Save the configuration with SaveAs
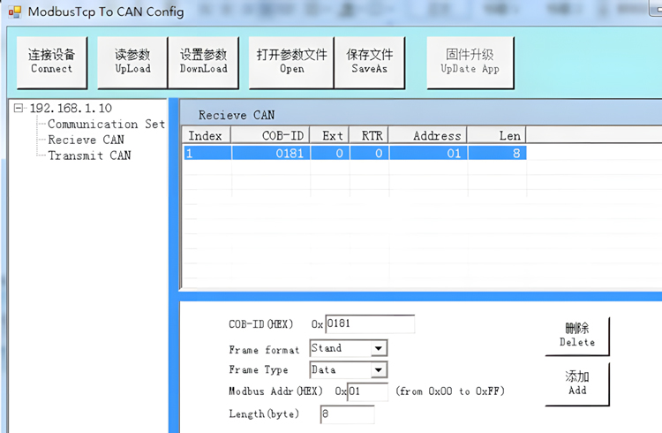This screenshot has height=433, width=662. [x=369, y=62]
